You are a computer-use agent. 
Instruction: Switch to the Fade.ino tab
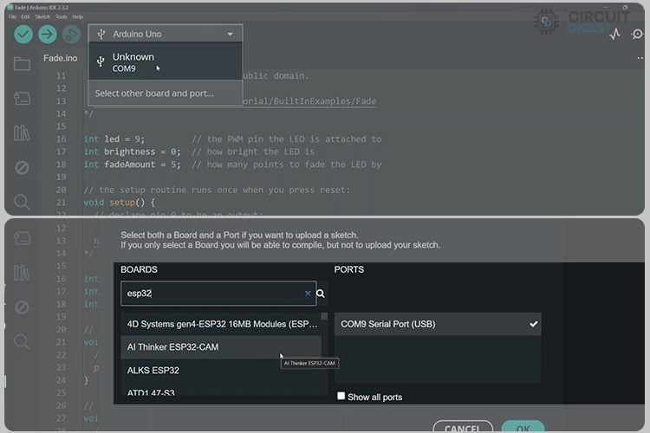click(x=61, y=59)
